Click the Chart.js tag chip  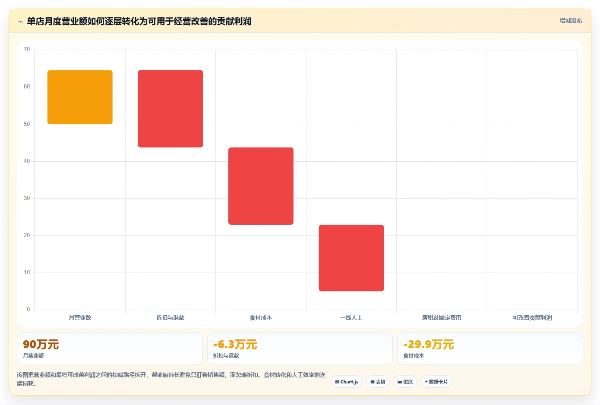347,382
